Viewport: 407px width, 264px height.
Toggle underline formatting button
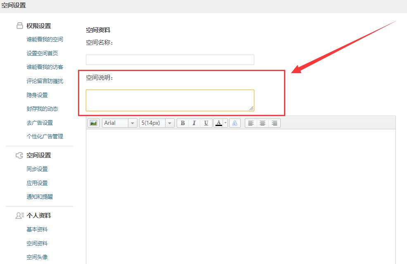pyautogui.click(x=206, y=123)
